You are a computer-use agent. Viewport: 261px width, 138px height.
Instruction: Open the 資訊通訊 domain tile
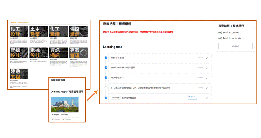tap(59, 53)
